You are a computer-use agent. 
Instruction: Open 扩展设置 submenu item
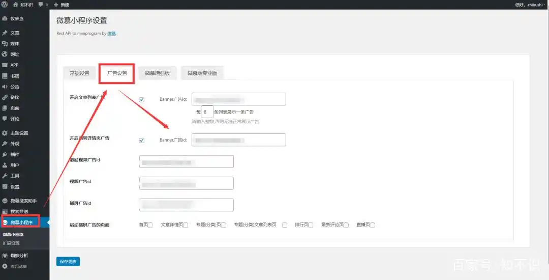click(x=11, y=243)
